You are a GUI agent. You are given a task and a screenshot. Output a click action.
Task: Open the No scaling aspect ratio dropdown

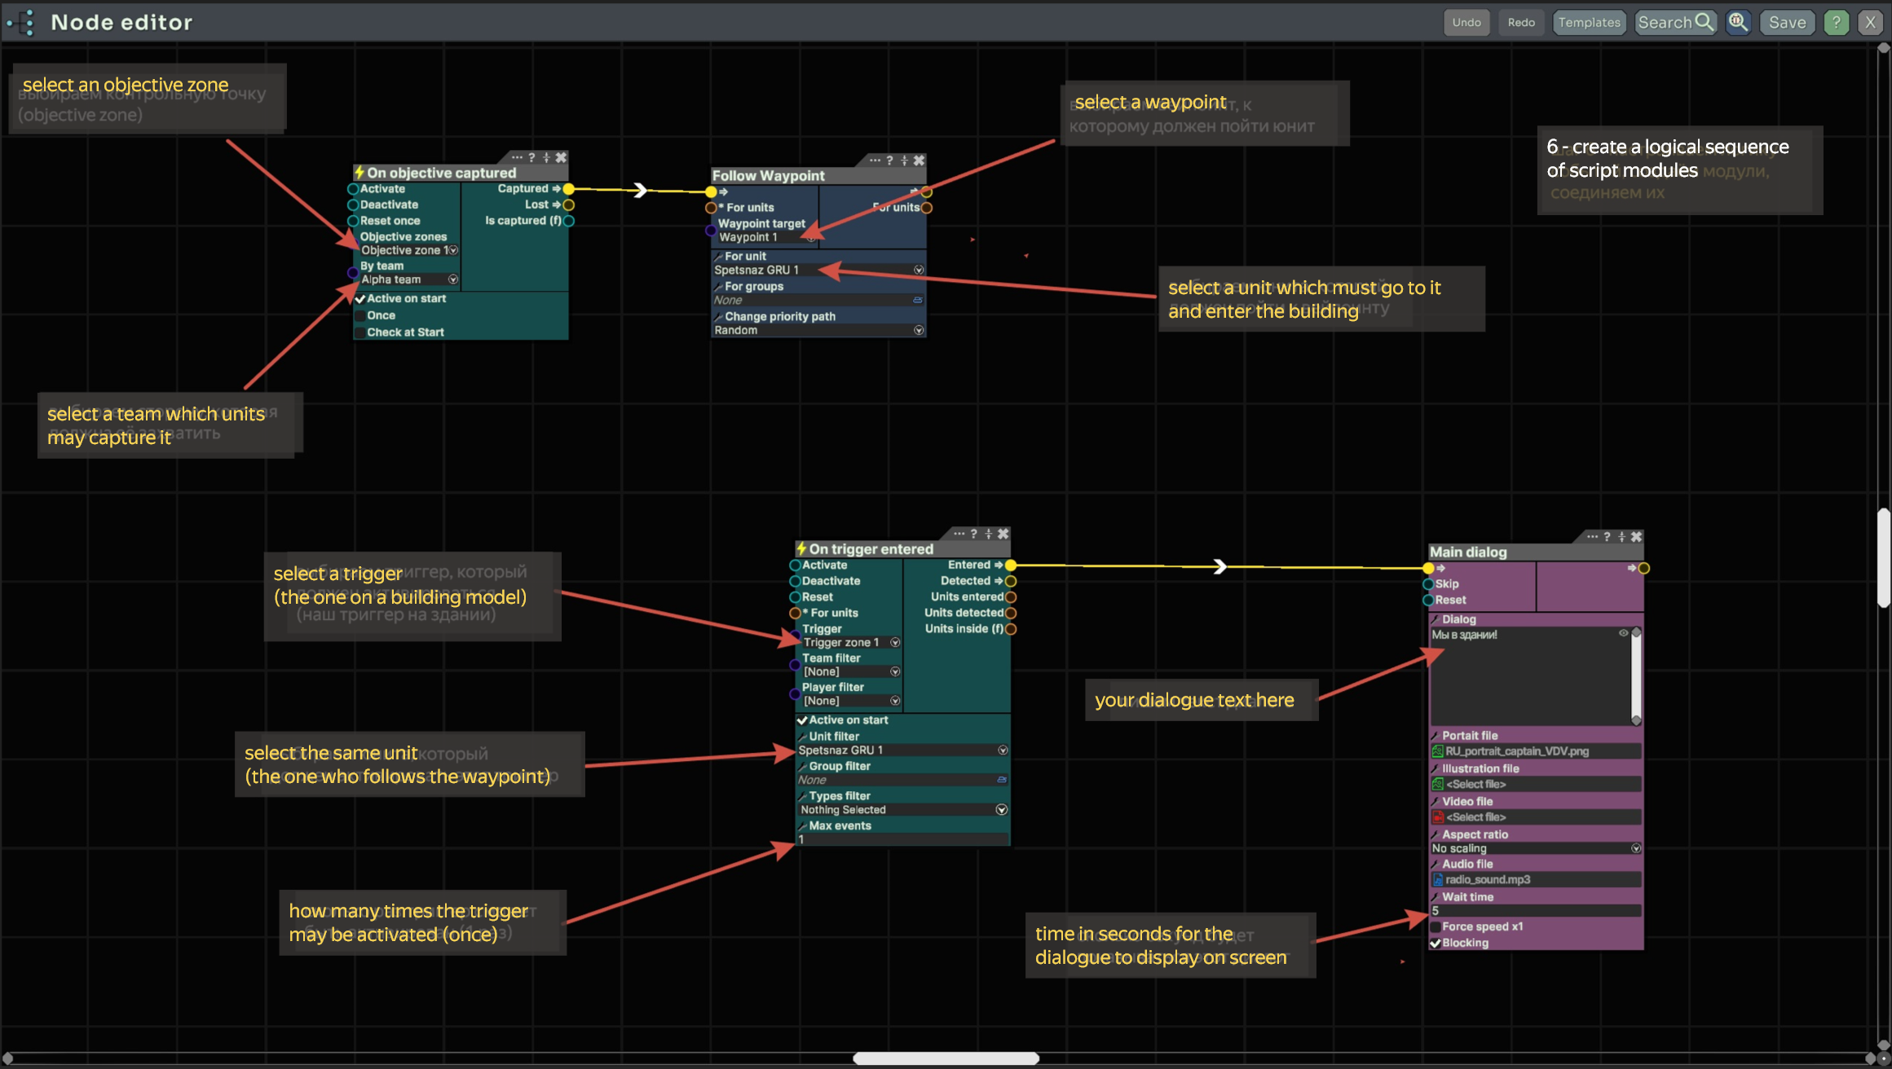click(x=1635, y=848)
